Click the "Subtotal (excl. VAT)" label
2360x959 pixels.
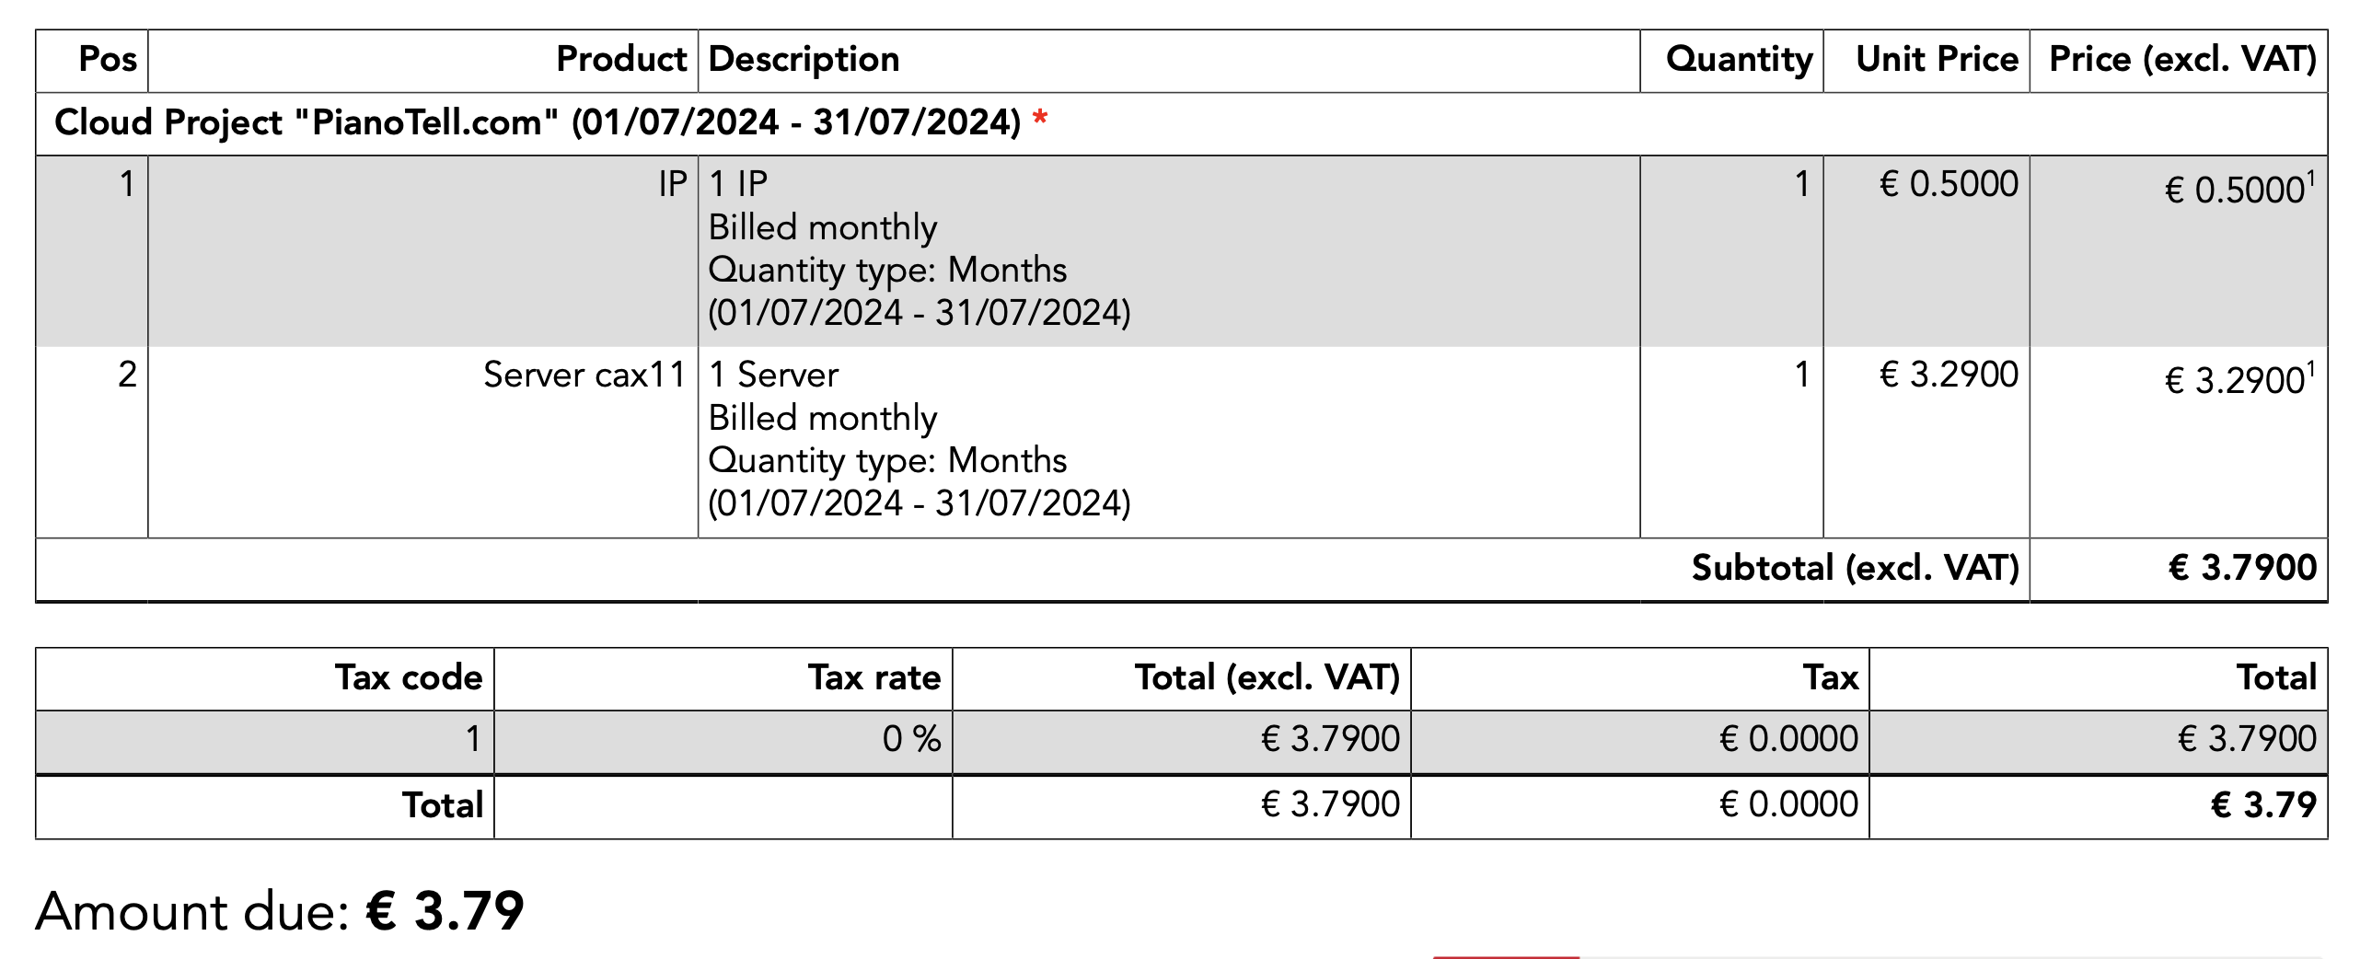click(x=1855, y=569)
